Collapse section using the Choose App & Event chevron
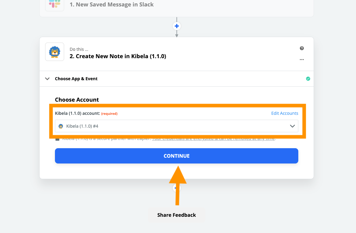356x233 pixels. (47, 79)
